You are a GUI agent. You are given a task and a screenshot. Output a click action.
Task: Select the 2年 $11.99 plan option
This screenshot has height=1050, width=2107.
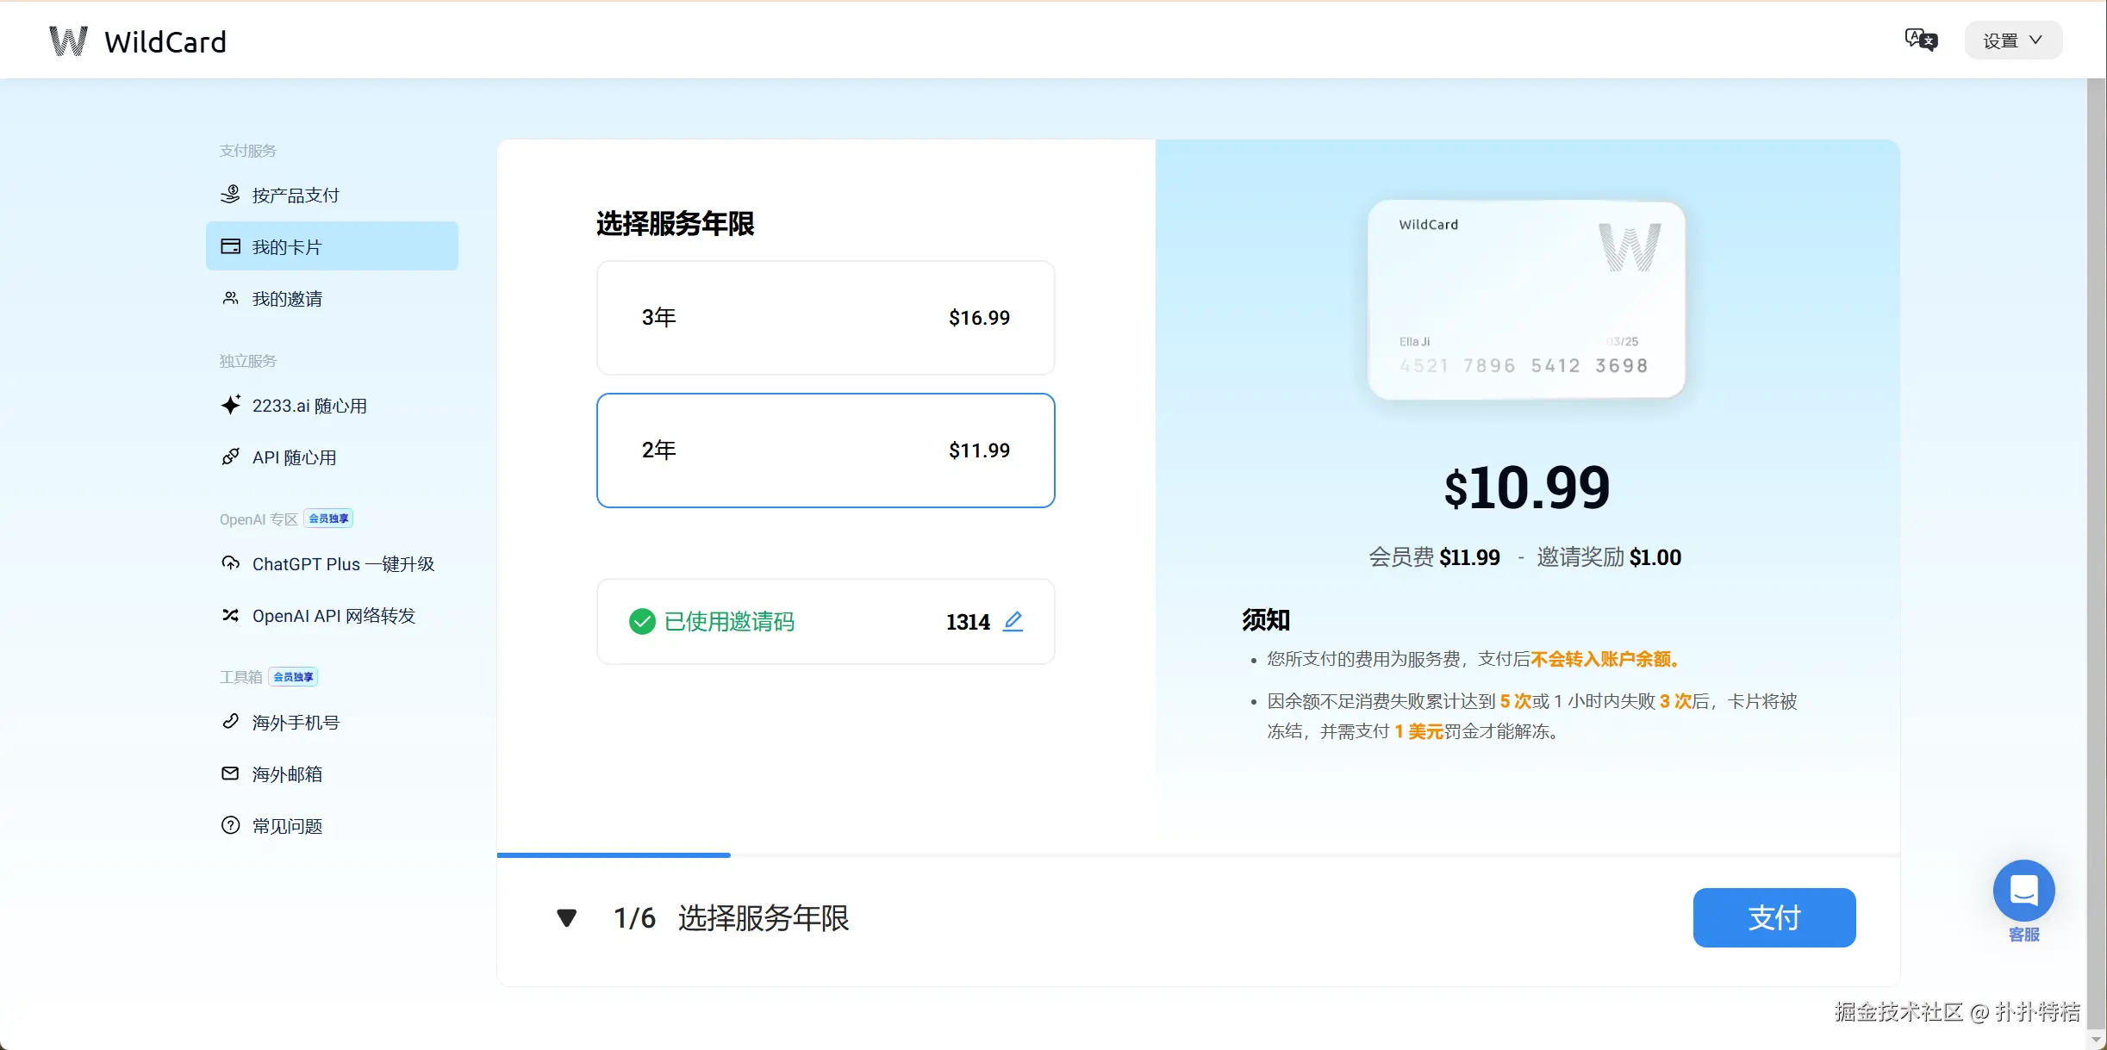[x=825, y=450]
